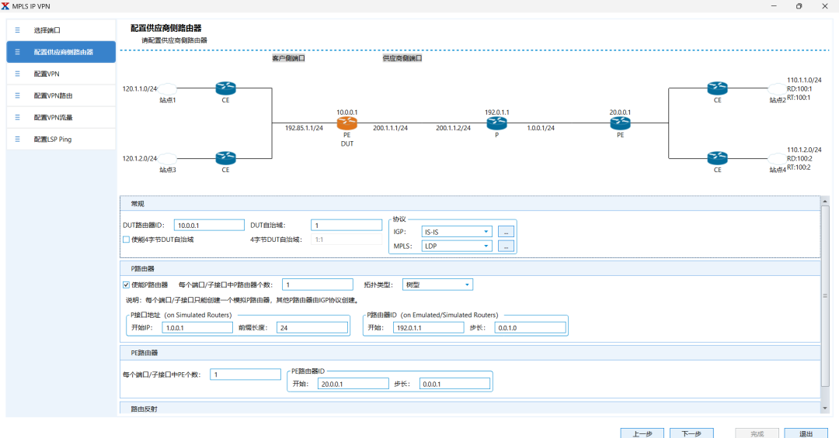Click the CE router icon next to 站点1
839x438 pixels.
click(225, 88)
